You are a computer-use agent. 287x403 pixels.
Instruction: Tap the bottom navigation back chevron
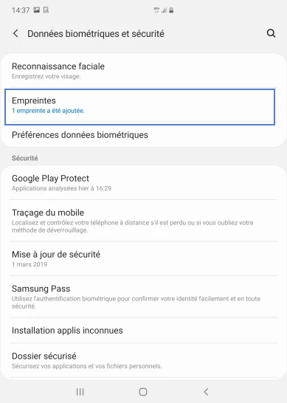[206, 392]
